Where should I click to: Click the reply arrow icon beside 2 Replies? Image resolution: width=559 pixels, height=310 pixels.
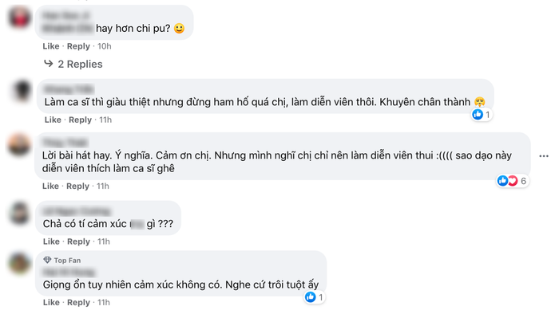click(48, 63)
